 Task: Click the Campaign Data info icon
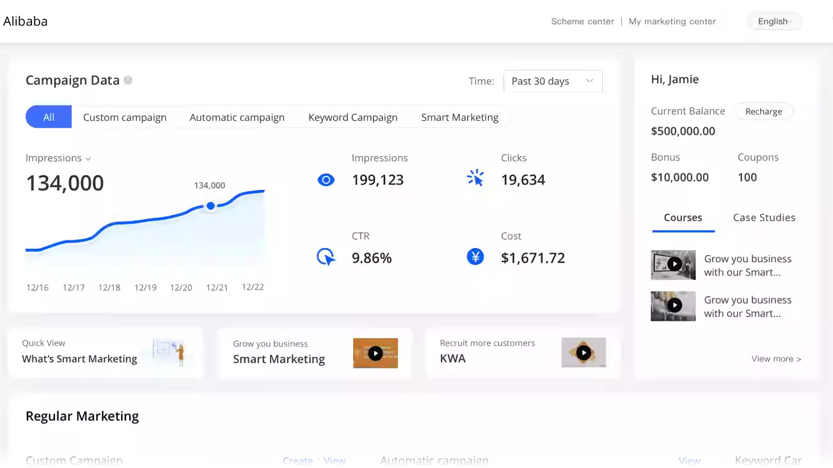[127, 79]
